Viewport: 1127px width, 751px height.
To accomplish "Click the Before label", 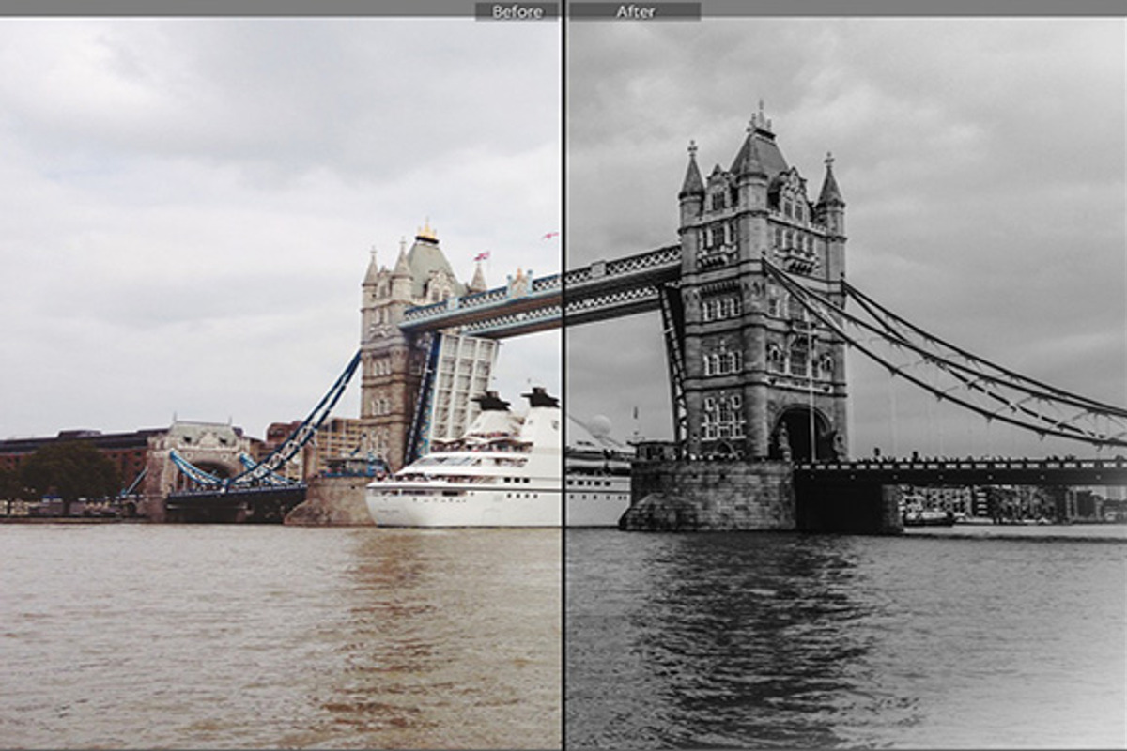I will click(x=517, y=11).
